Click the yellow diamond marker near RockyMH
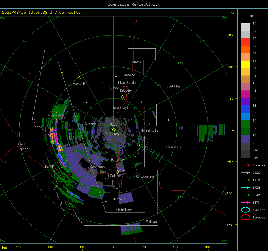Viewport: 268px width, 251px height. coord(80,78)
